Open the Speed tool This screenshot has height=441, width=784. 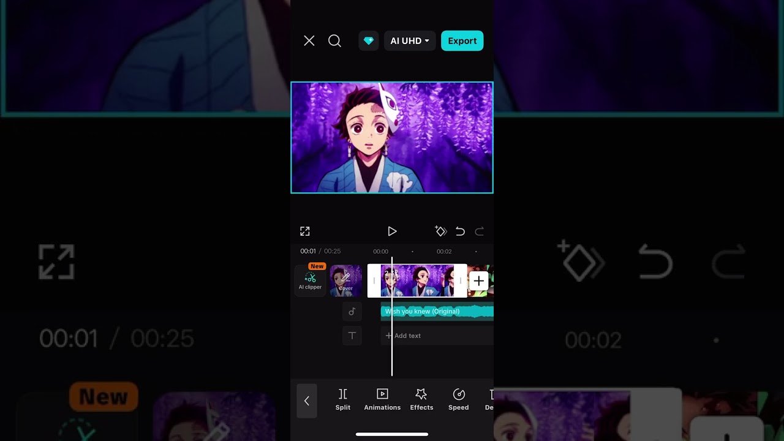click(x=459, y=400)
